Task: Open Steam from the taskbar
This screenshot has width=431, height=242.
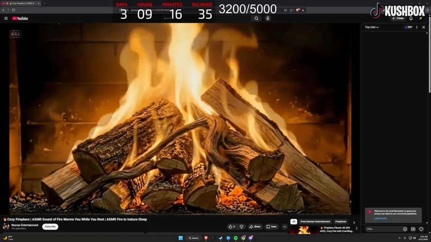Action: click(221, 238)
